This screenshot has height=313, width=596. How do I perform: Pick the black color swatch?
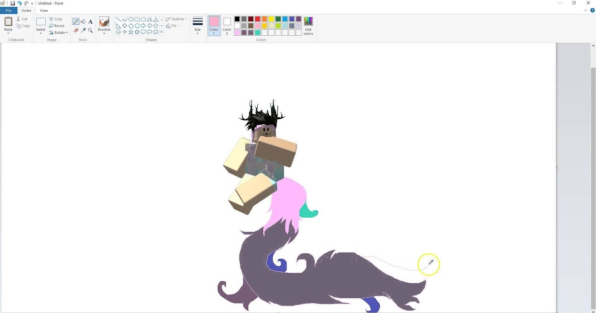tap(237, 19)
